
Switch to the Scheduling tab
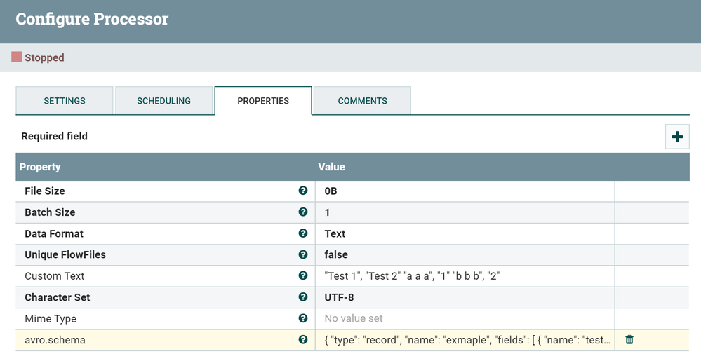(163, 100)
